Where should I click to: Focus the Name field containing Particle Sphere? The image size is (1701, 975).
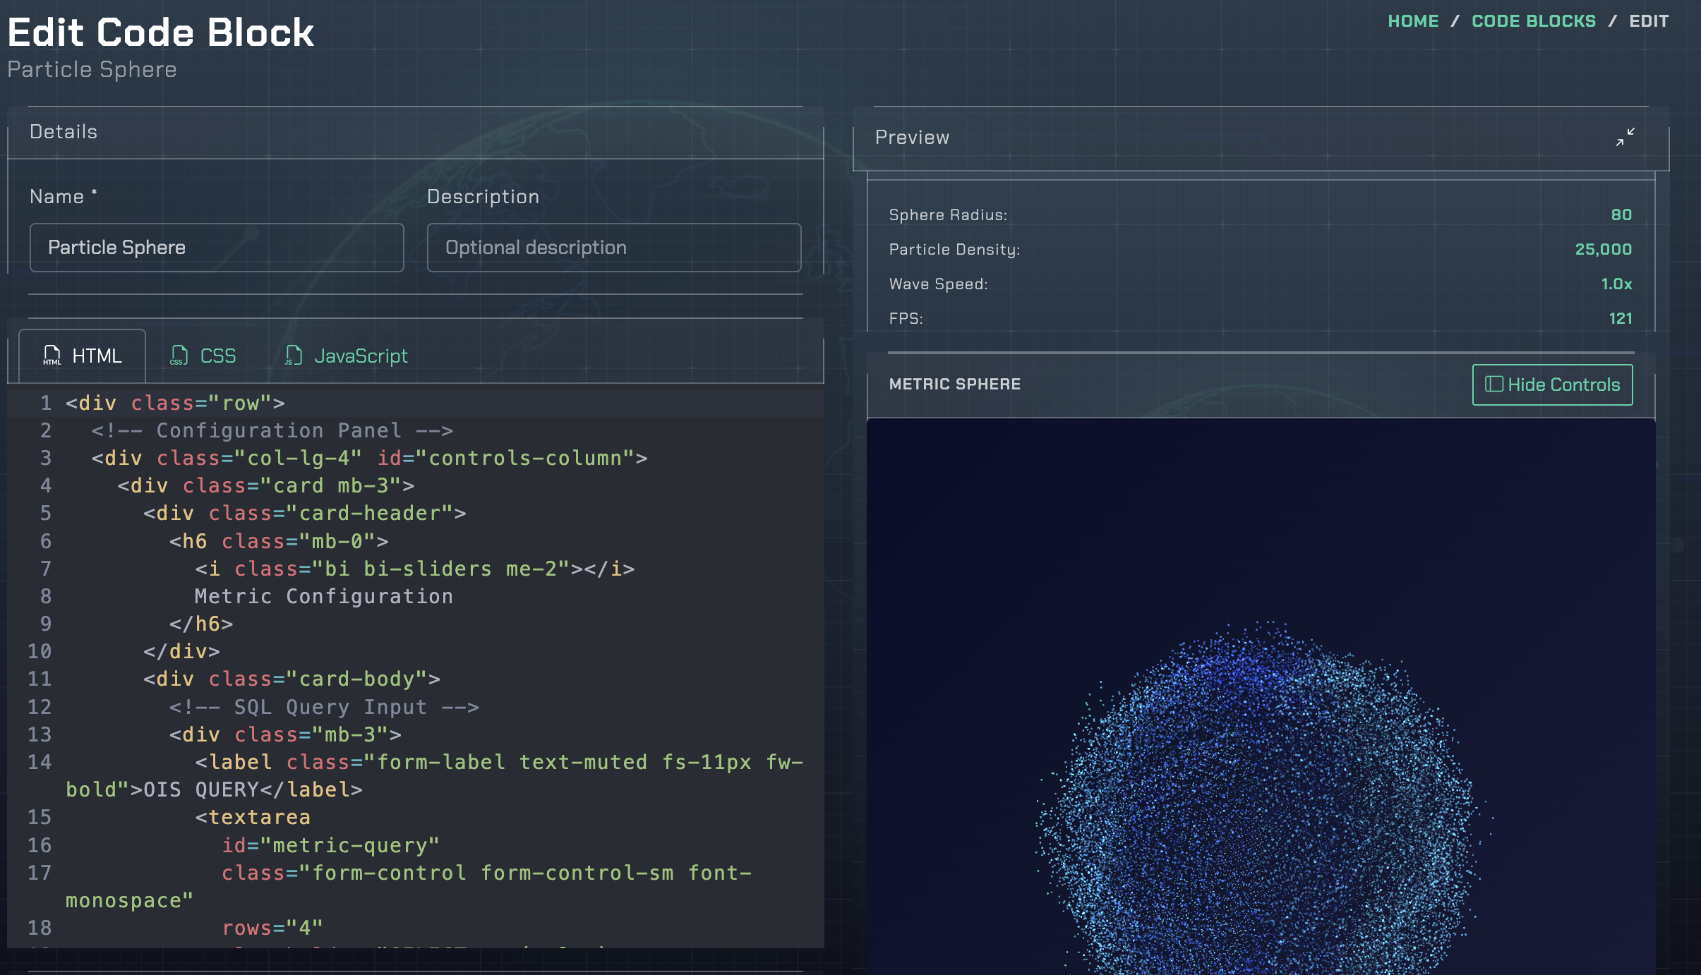click(x=217, y=248)
